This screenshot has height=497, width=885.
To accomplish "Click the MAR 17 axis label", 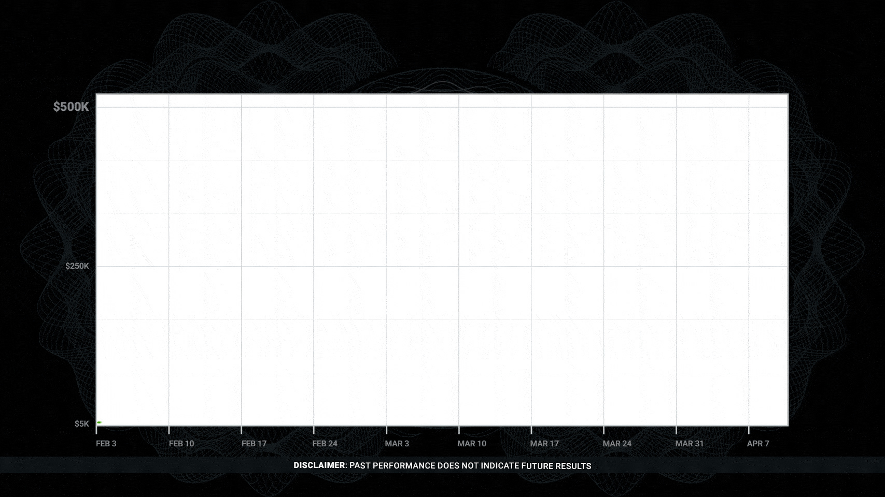I will pos(544,444).
